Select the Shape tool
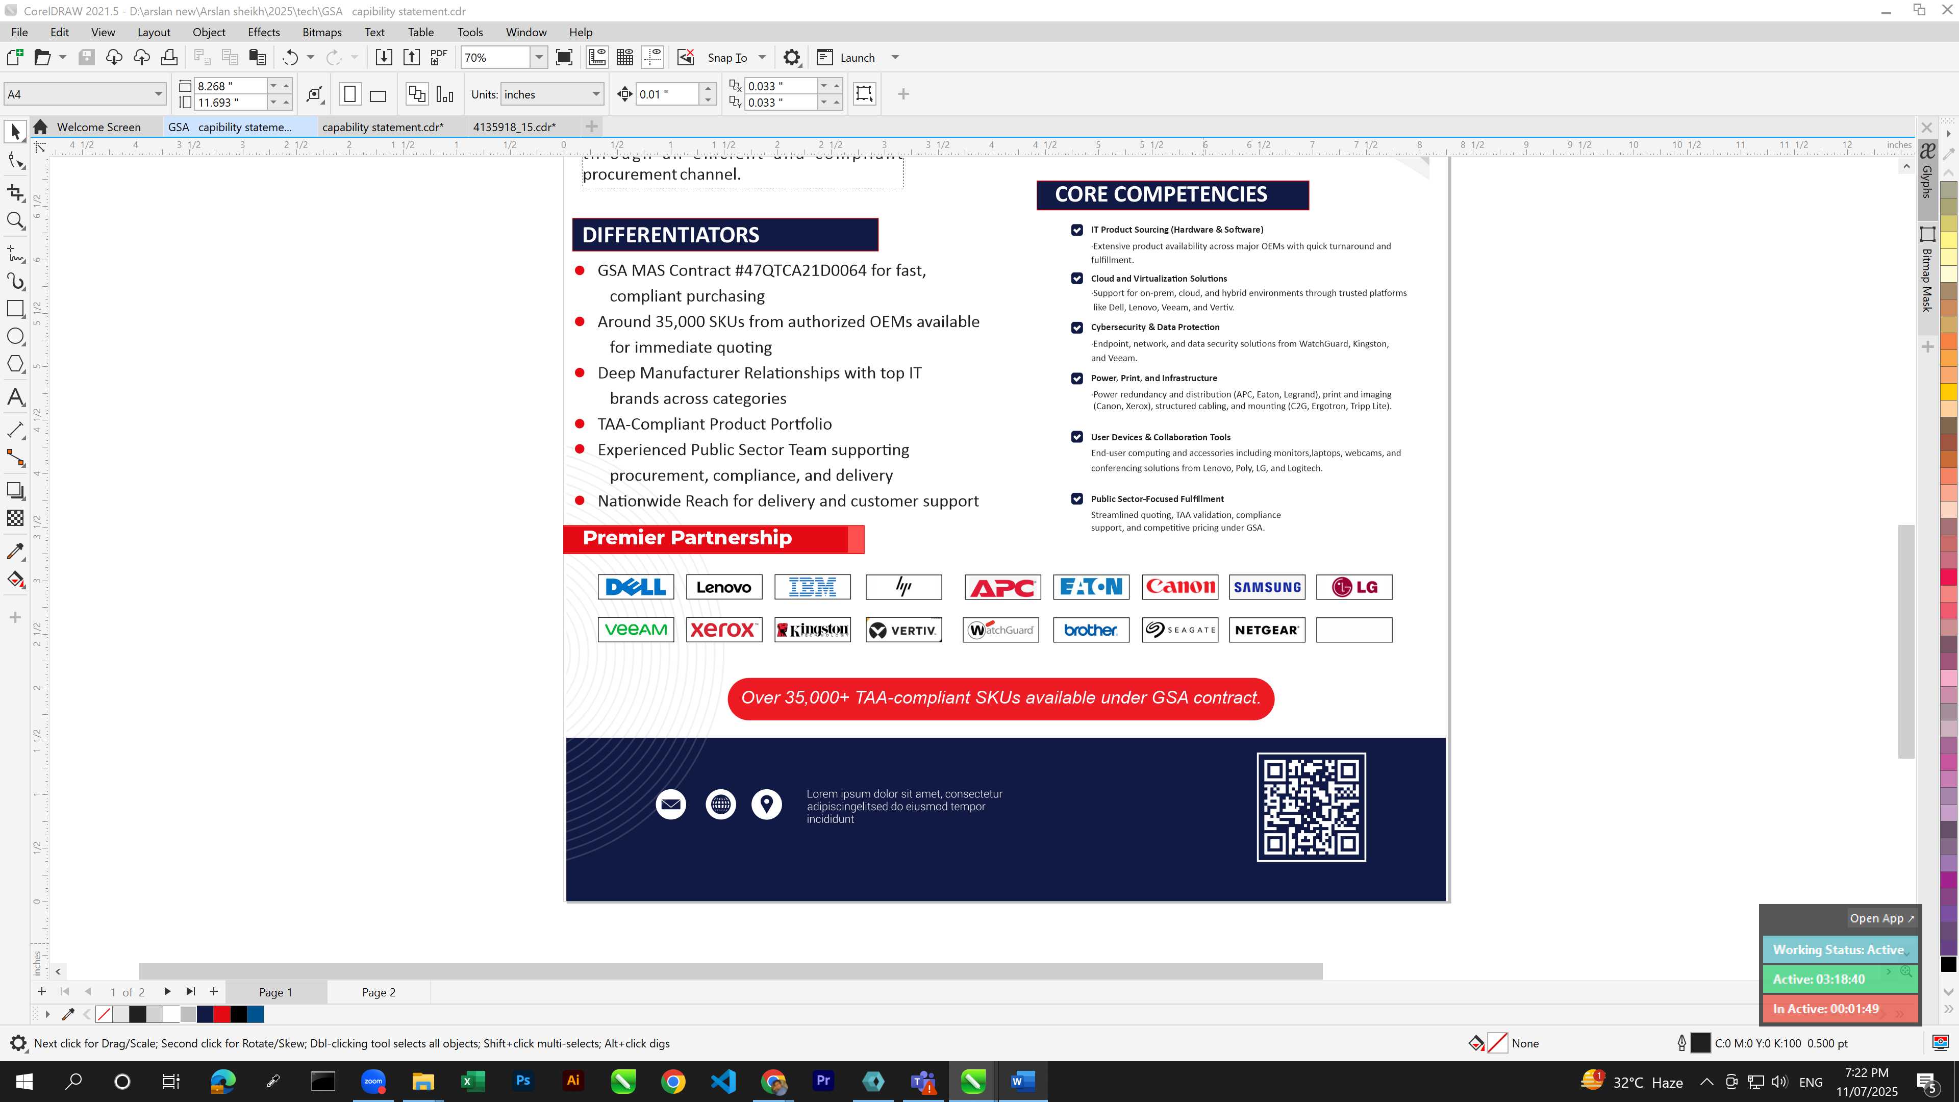This screenshot has height=1102, width=1959. click(x=15, y=161)
